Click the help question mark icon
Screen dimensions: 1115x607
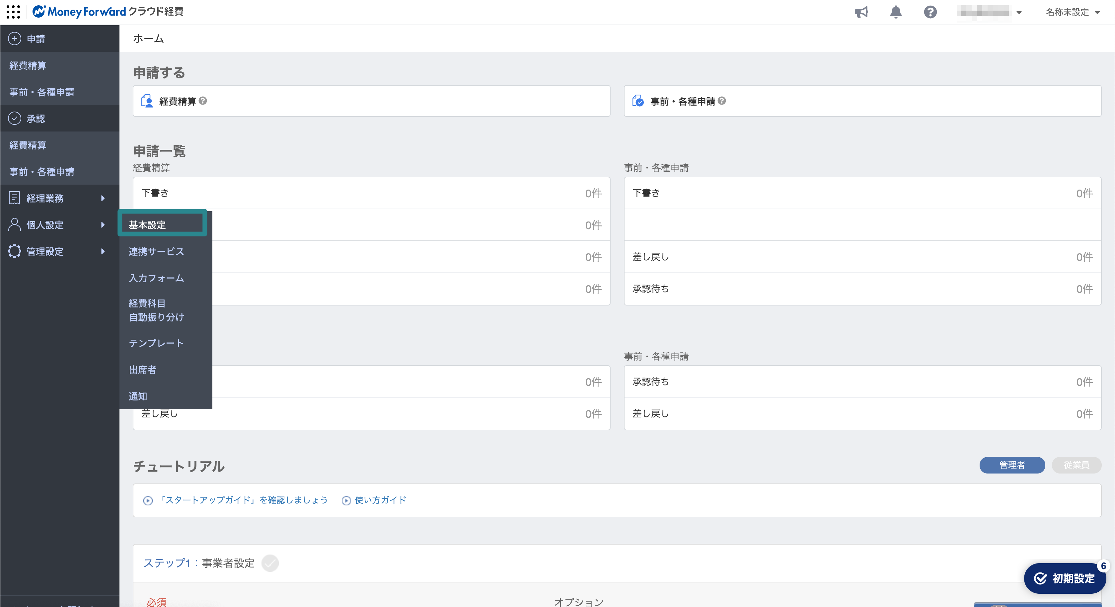(x=930, y=12)
